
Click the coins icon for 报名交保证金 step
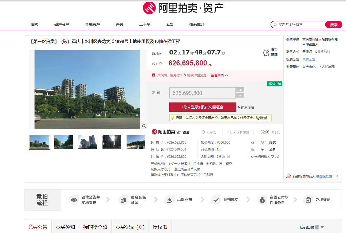coord(123,200)
